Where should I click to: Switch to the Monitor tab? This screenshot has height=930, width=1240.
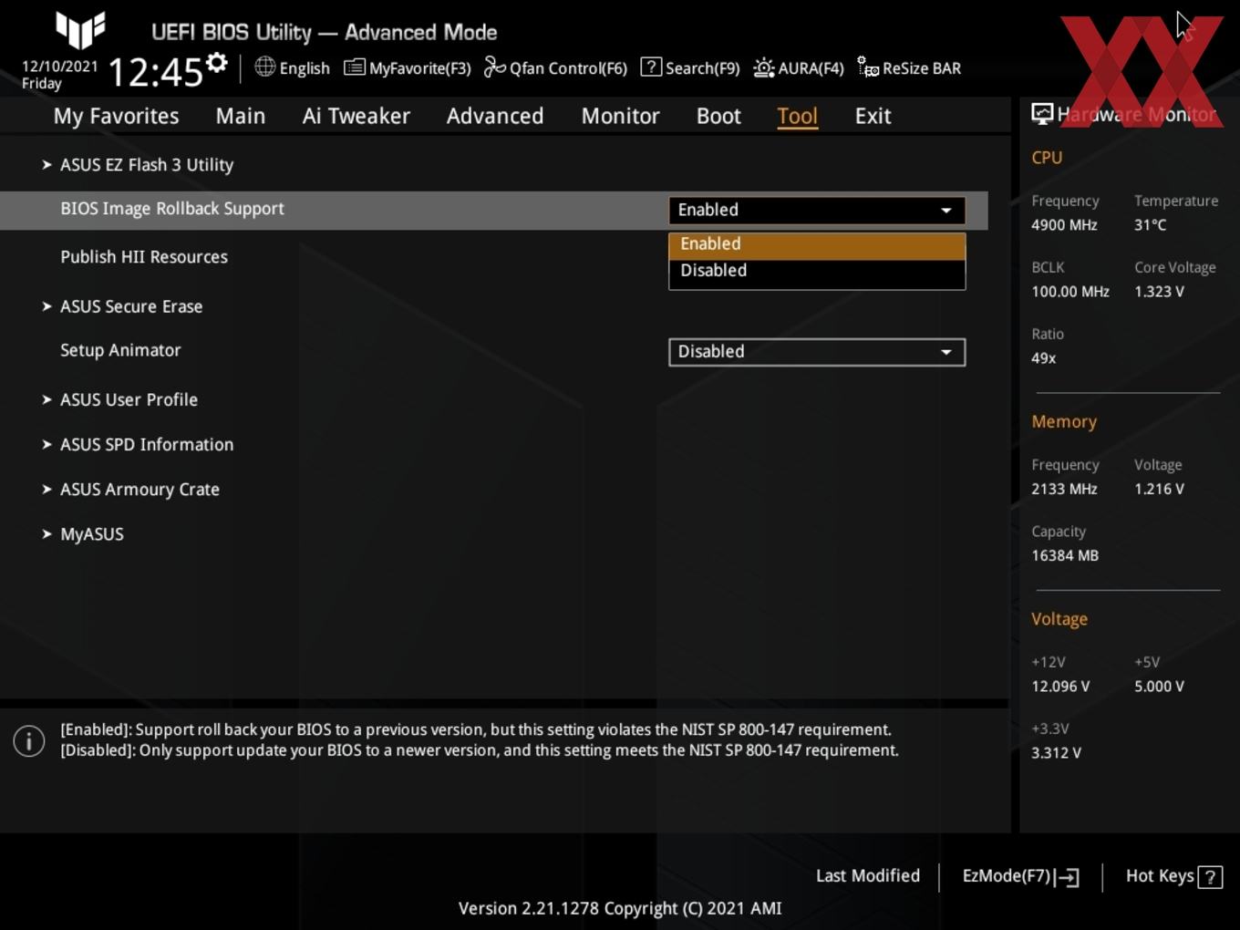coord(621,116)
